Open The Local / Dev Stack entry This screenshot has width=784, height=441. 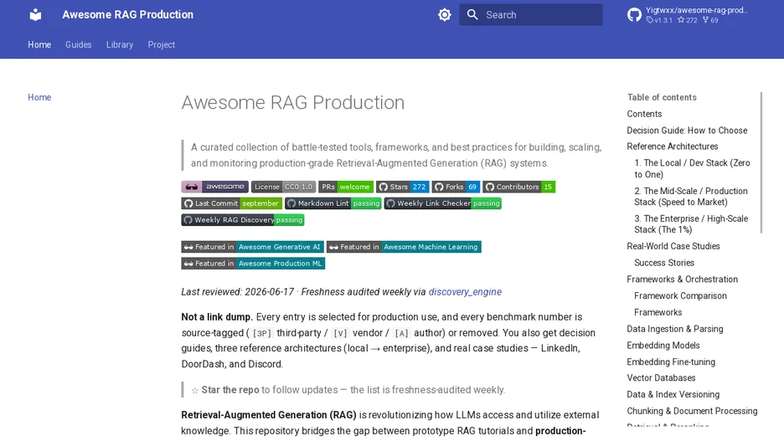692,168
